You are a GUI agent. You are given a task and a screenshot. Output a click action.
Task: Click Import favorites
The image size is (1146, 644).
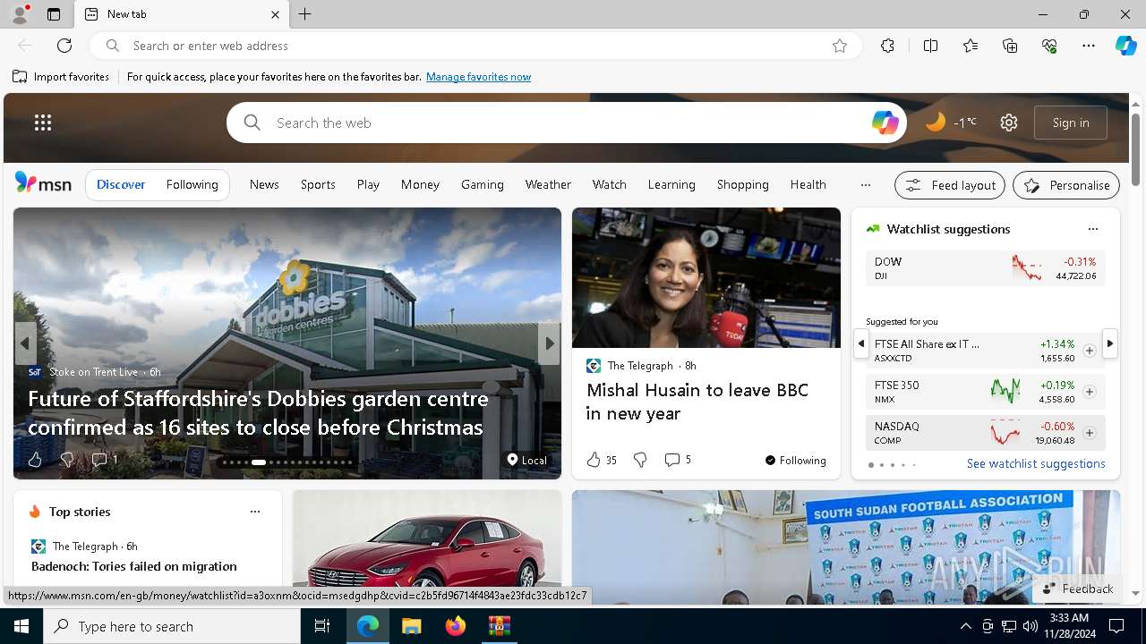(x=61, y=77)
